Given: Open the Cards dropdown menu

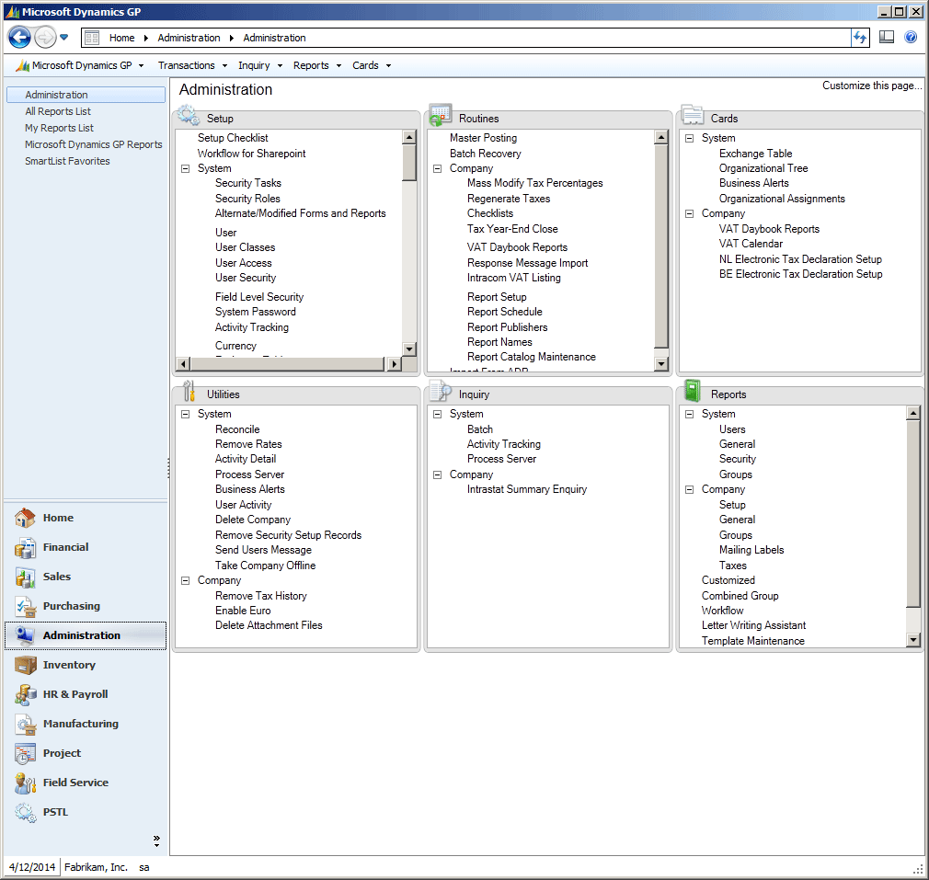Looking at the screenshot, I should pyautogui.click(x=371, y=65).
